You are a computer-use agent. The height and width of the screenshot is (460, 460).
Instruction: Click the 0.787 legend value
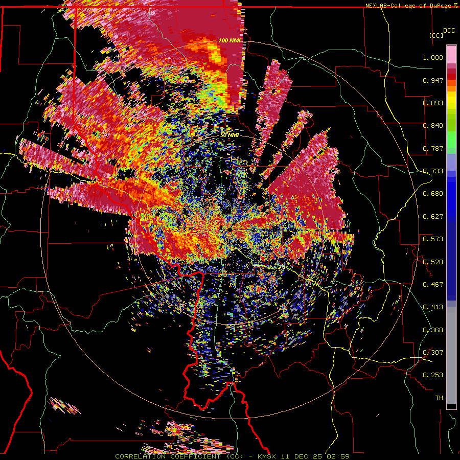coord(433,148)
